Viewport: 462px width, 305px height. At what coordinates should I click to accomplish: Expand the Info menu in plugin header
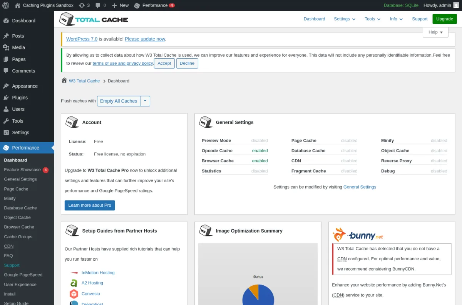(396, 19)
